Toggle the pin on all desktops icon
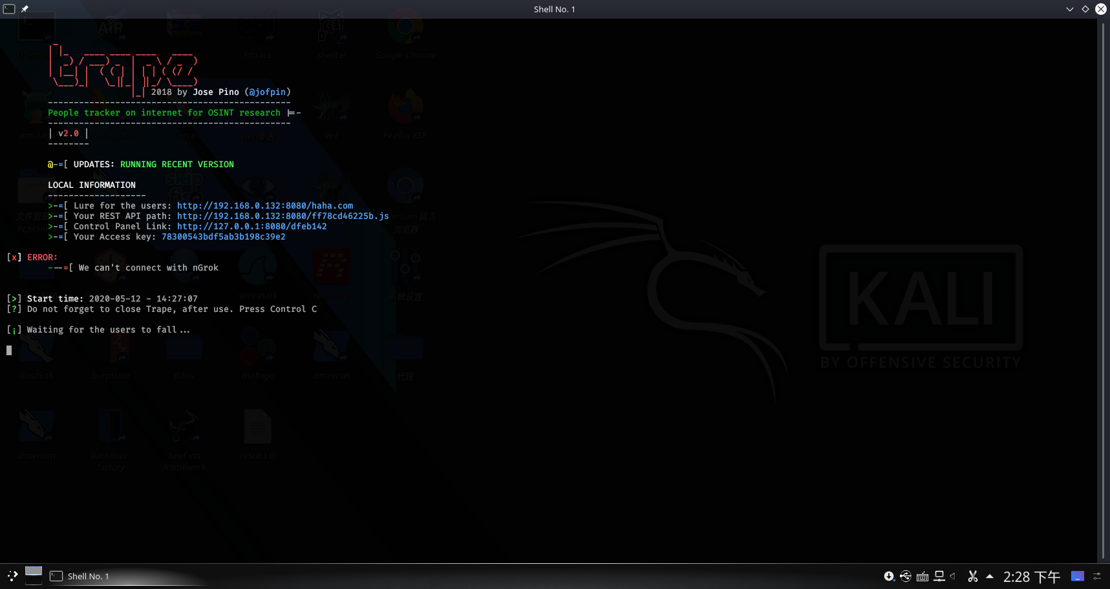The height and width of the screenshot is (589, 1110). click(x=25, y=9)
